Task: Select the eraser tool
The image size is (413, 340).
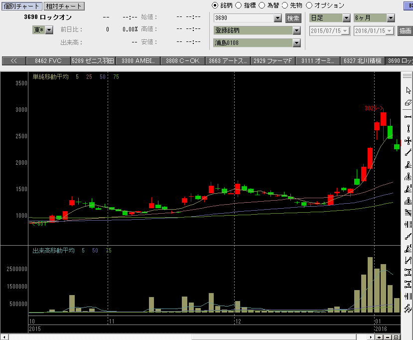Action: click(x=408, y=103)
